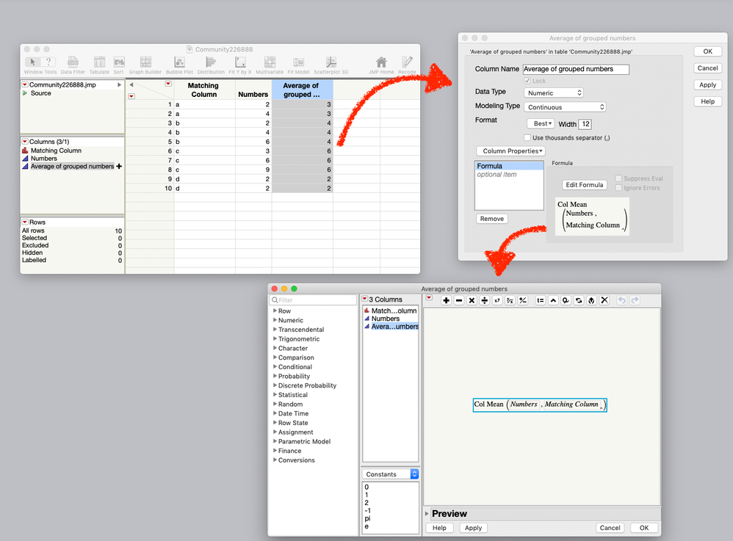Image resolution: width=733 pixels, height=541 pixels.
Task: Select Numbers in the 3 Columns list
Action: point(385,319)
